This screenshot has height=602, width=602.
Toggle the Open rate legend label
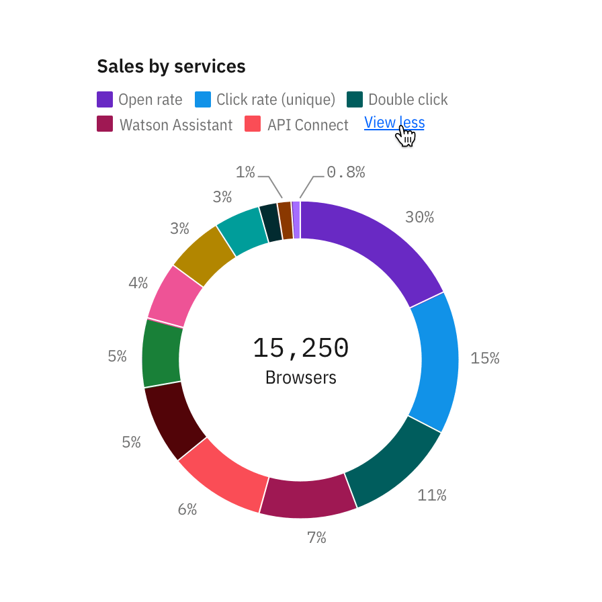(150, 100)
